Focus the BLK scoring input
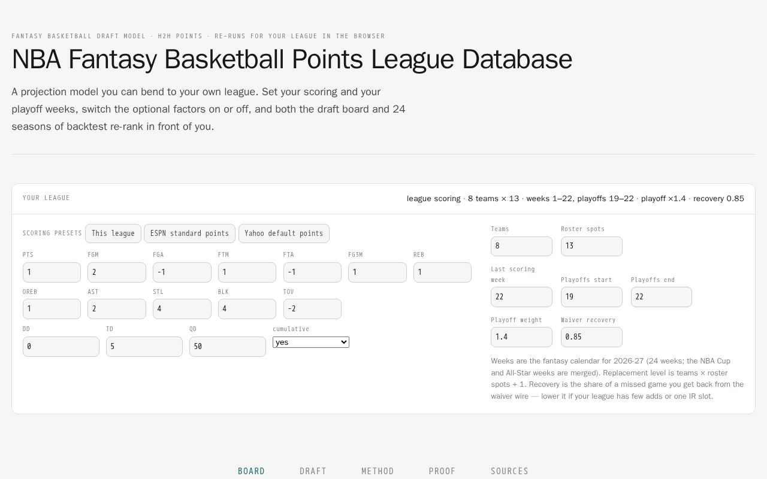Image resolution: width=767 pixels, height=479 pixels. (x=247, y=309)
